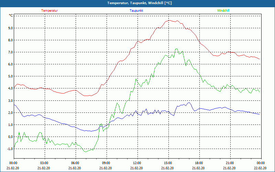Image resolution: width=275 pixels, height=172 pixels.
Task: Click the 7,0 y-axis value
Action: coord(11,52)
